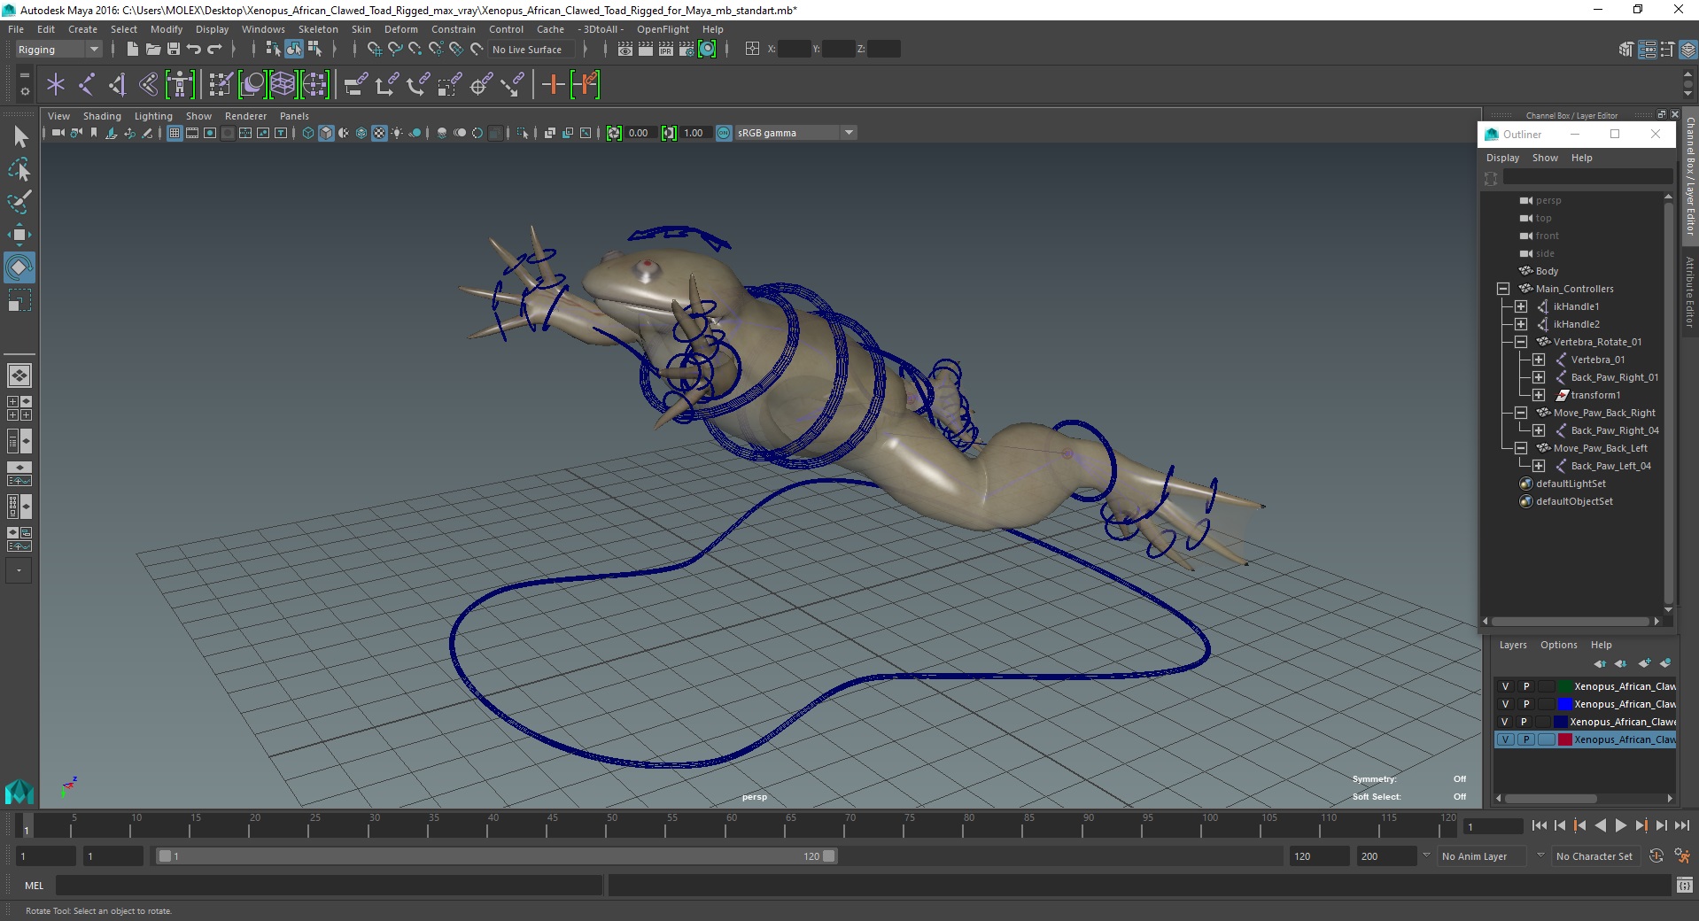The image size is (1699, 921).
Task: Play the animation forwards
Action: (x=1620, y=825)
